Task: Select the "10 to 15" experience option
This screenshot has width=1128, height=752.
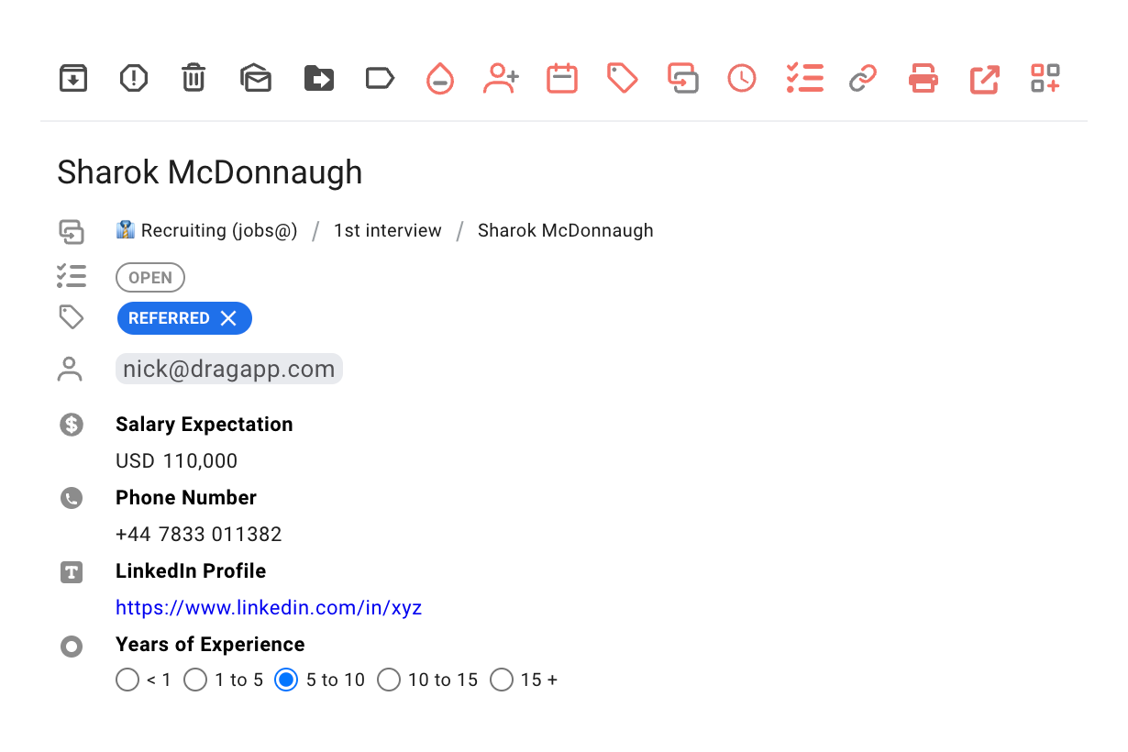Action: [x=389, y=680]
